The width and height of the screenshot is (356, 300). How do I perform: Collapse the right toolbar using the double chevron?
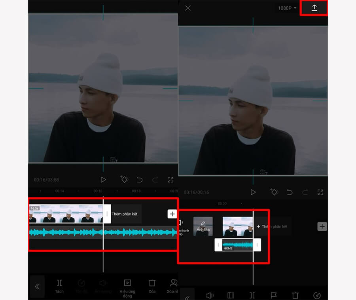coord(187,296)
